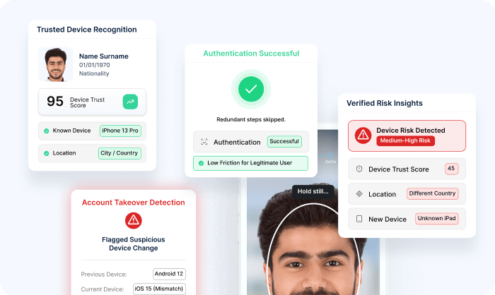Click the Known Device label
Screen dimensions: 495x295
click(71, 131)
